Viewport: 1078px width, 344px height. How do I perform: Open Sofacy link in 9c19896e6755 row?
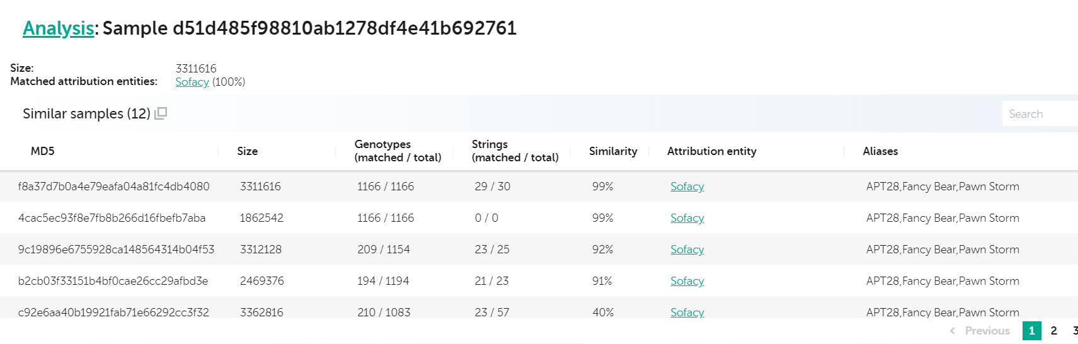pos(687,249)
